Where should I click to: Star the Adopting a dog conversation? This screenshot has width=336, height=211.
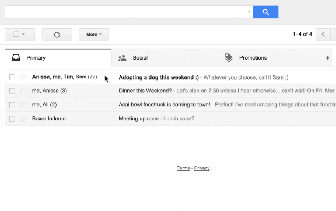[x=23, y=77]
